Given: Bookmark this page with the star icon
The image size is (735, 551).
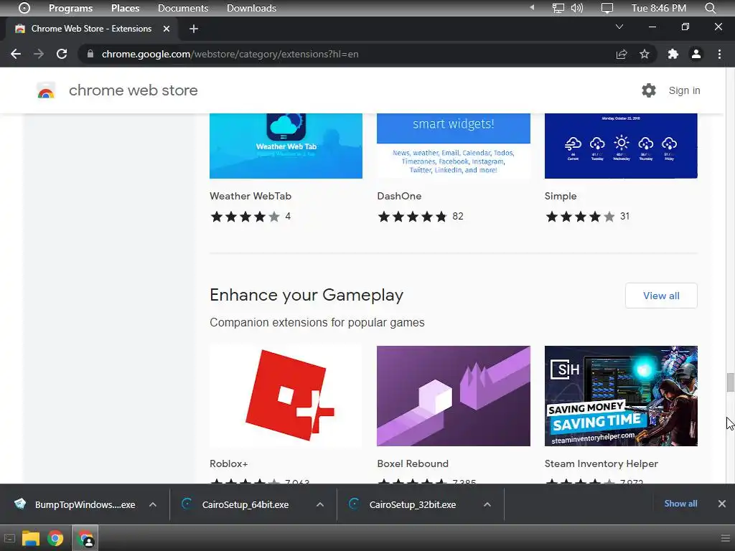Looking at the screenshot, I should pyautogui.click(x=645, y=54).
